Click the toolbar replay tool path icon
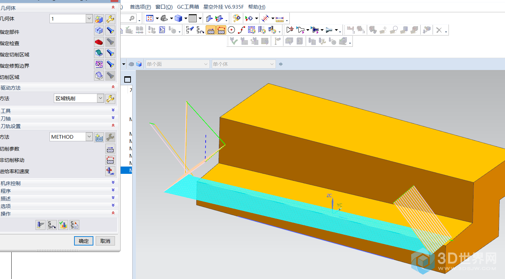 point(200,30)
